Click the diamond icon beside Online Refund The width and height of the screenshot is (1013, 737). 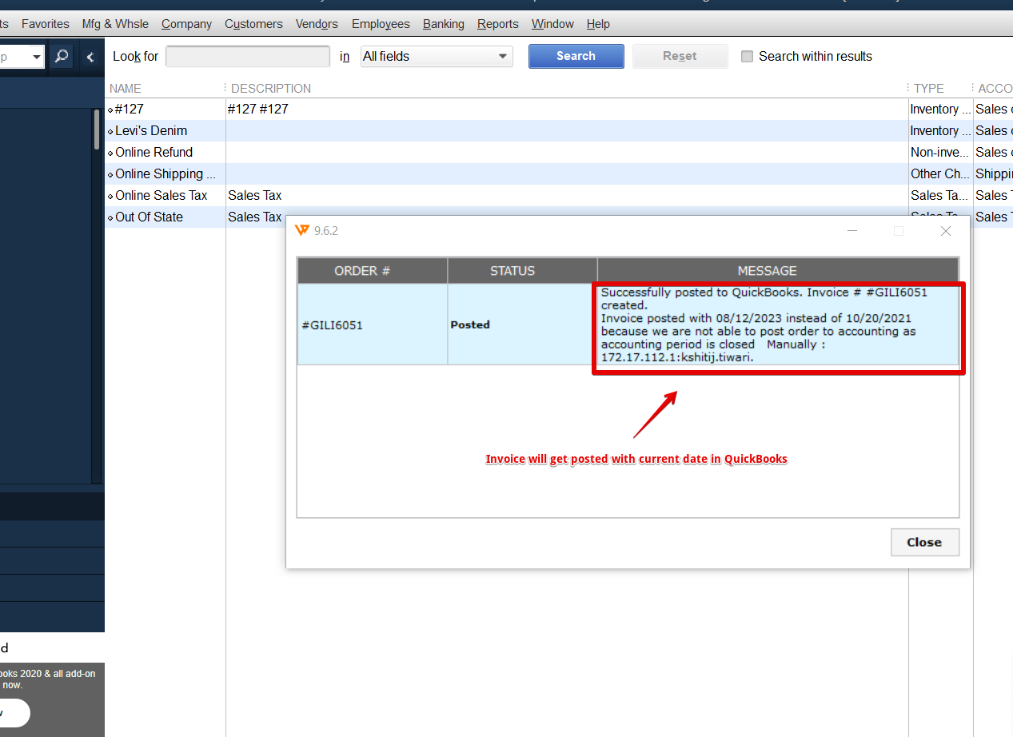tap(110, 153)
